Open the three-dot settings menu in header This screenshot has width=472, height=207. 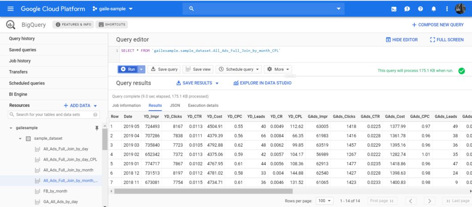click(x=447, y=9)
